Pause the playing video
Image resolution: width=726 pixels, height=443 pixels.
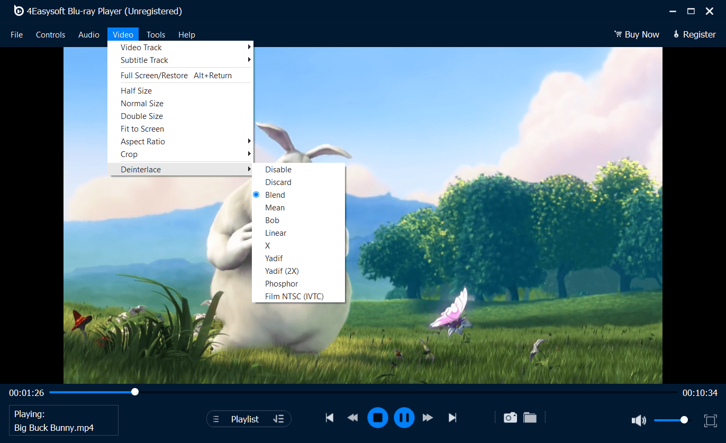(x=404, y=418)
